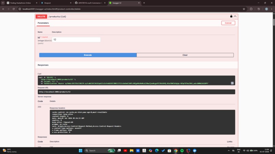The image size is (275, 154).
Task: Close the Swagger UI browser tab
Action: [x=139, y=3]
